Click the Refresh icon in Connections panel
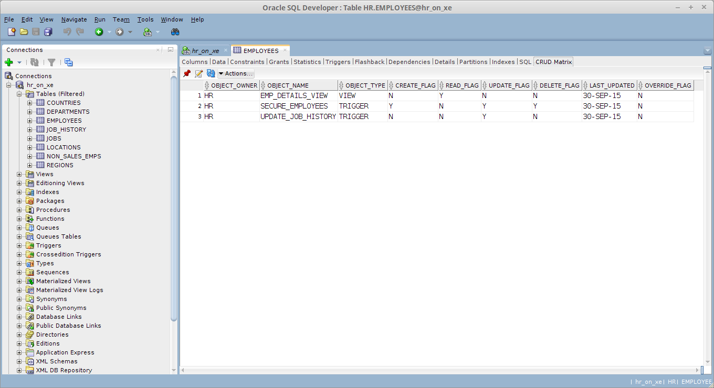Screen dimensions: 714x388 [x=35, y=62]
